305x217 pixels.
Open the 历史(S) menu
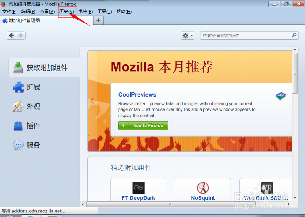coord(66,12)
